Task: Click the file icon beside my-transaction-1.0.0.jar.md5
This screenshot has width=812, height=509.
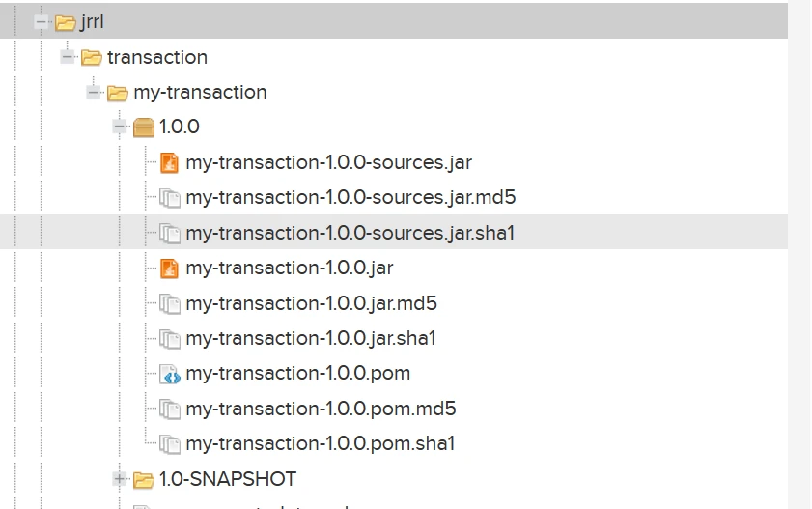Action: 170,303
